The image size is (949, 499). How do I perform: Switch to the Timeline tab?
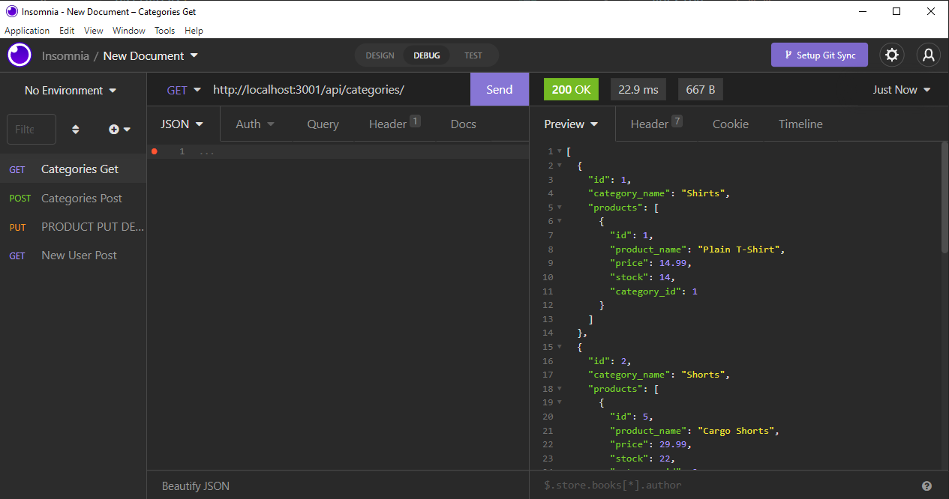pyautogui.click(x=800, y=124)
